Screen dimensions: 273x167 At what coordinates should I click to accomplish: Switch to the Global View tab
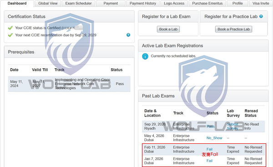click(x=48, y=3)
